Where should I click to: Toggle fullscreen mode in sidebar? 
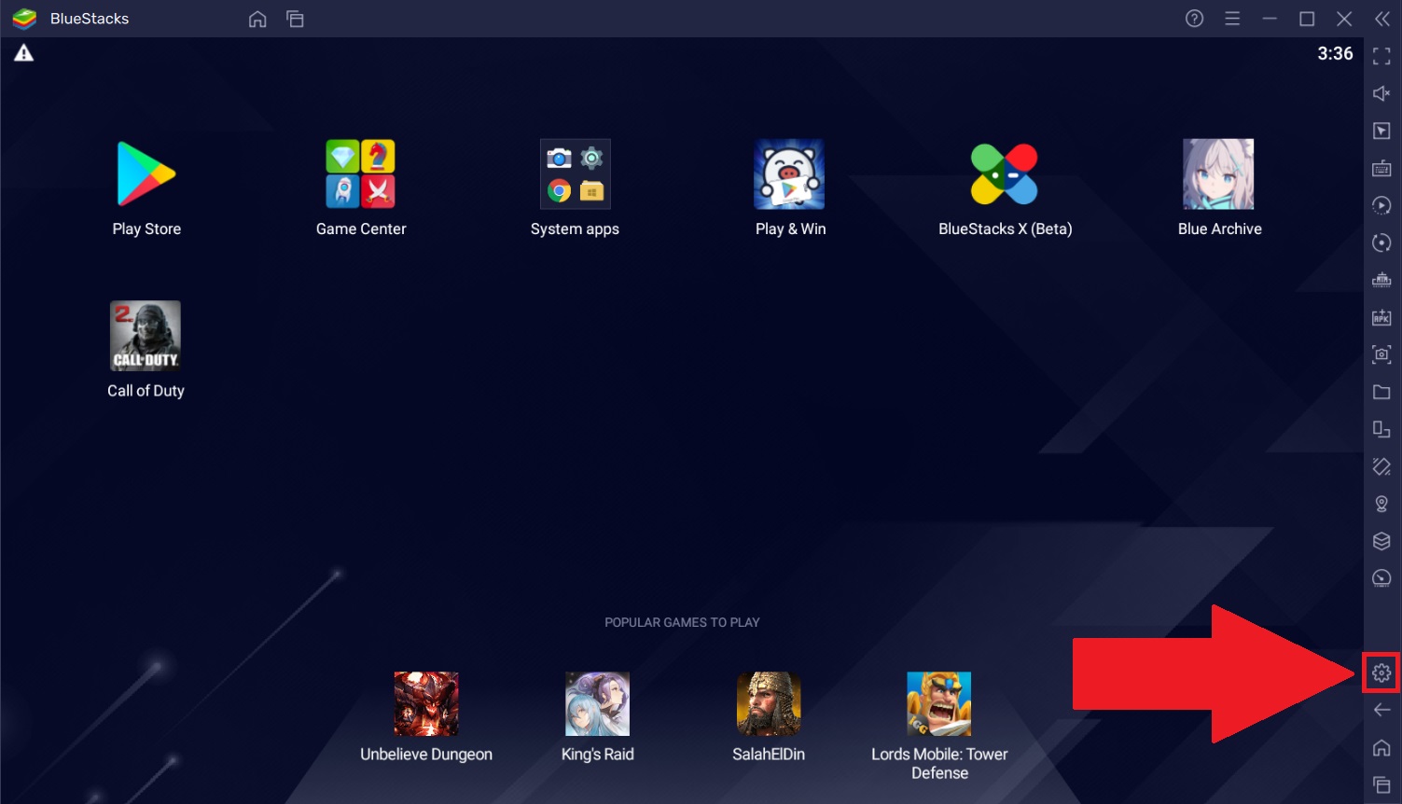(1381, 57)
